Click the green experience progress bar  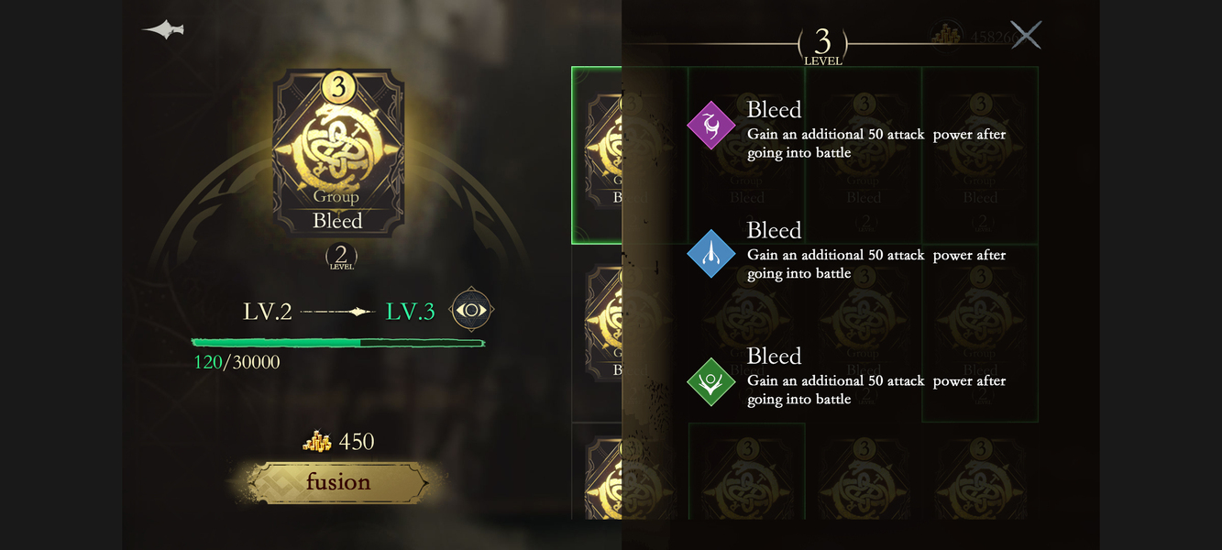click(337, 343)
